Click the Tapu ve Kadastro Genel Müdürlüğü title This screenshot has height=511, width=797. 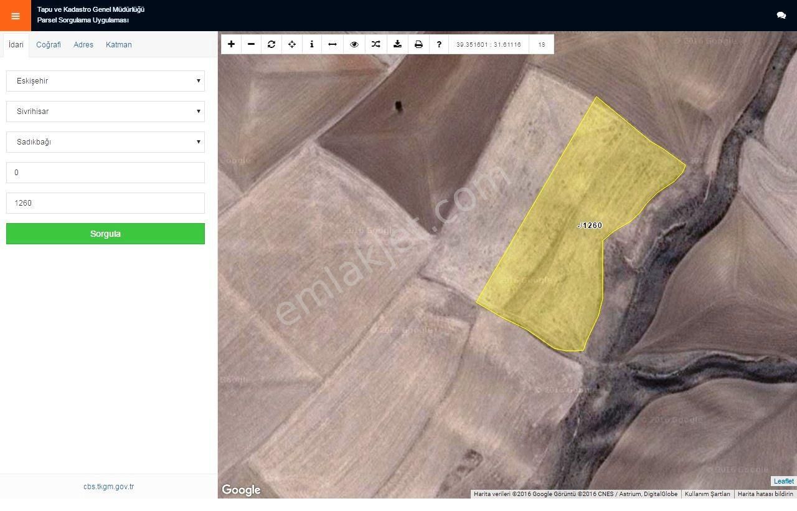91,9
